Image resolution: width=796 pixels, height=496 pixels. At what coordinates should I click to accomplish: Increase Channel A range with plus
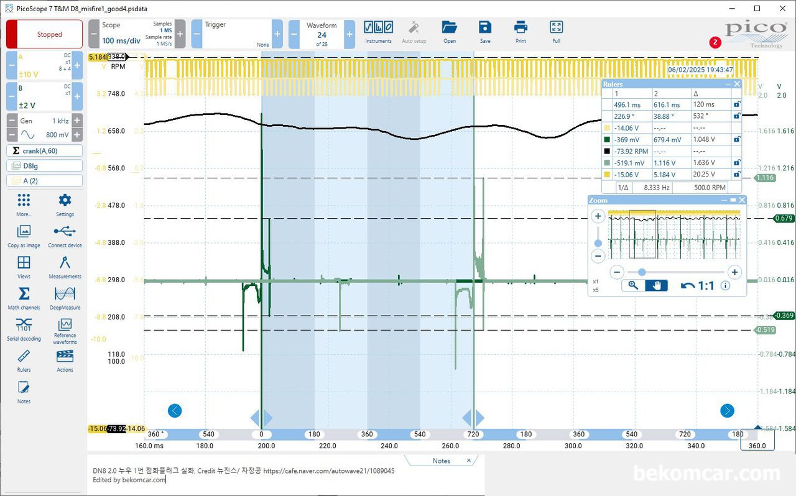tap(77, 65)
